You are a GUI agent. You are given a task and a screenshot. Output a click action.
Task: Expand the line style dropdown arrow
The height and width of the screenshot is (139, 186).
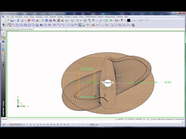pyautogui.click(x=144, y=21)
